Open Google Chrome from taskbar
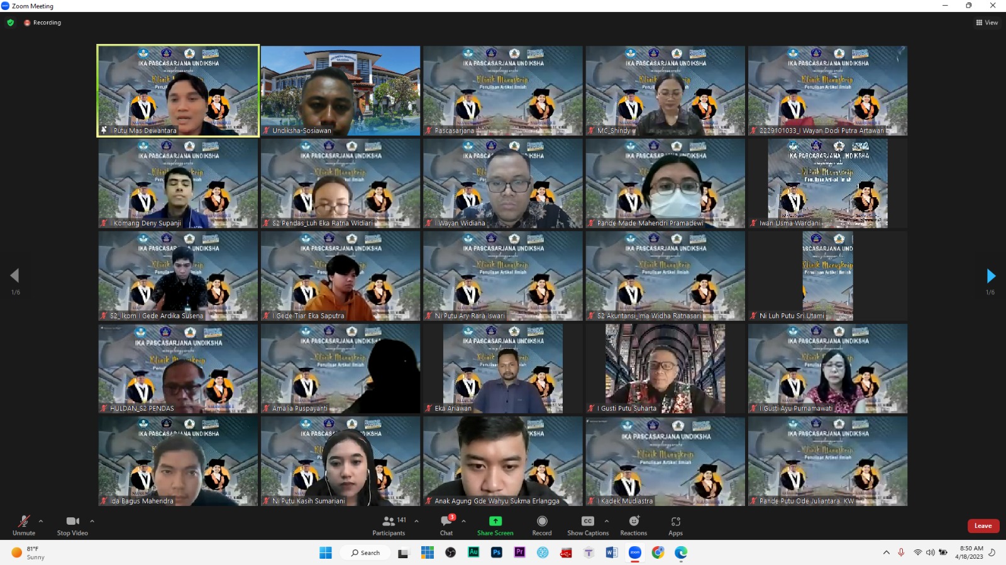This screenshot has height=565, width=1006. point(658,552)
